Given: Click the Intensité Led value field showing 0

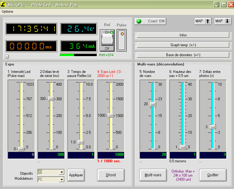Looking at the screenshot, I should pyautogui.click(x=21, y=155).
